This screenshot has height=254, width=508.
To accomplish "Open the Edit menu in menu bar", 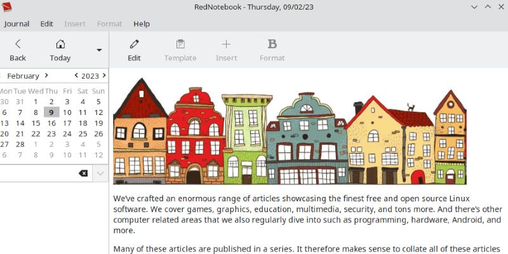I will (x=46, y=24).
